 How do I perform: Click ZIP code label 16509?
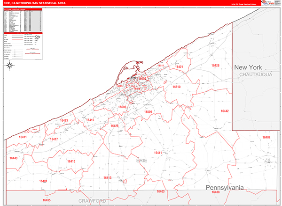pos(148,112)
